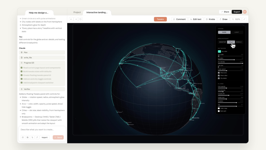Open the user avatar in the top right
Image resolution: width=266 pixels, height=150 pixels.
click(x=245, y=12)
